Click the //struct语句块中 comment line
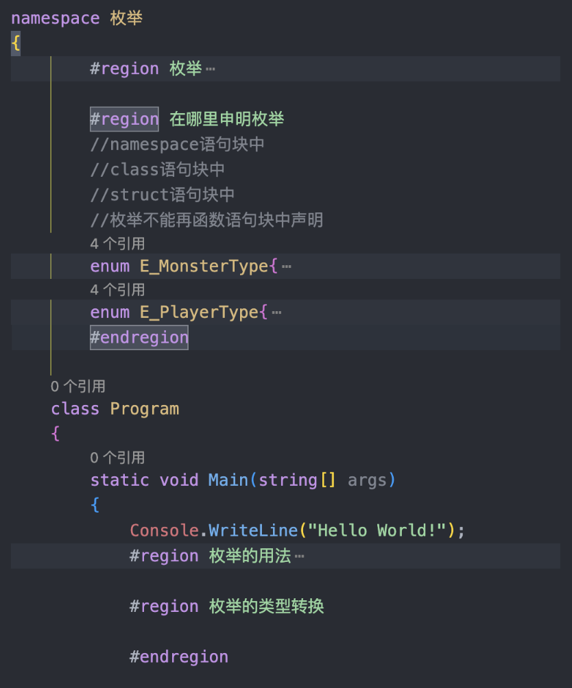The width and height of the screenshot is (572, 688). 163,195
